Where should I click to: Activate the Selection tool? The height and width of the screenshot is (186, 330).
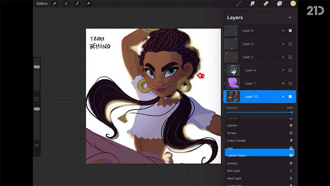pyautogui.click(x=77, y=4)
